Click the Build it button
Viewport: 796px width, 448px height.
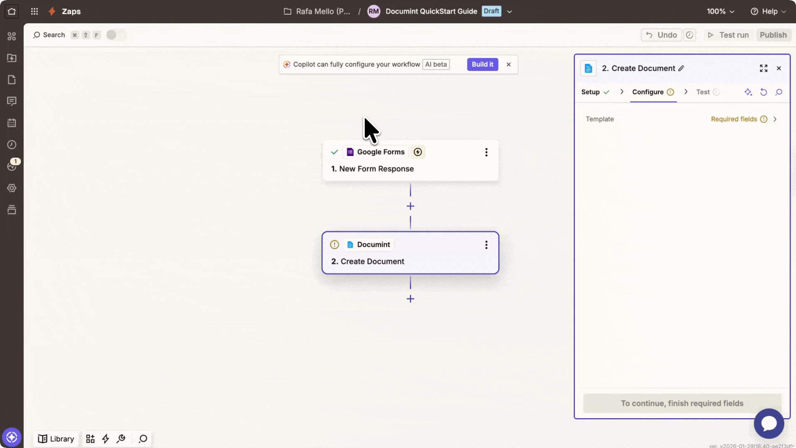[482, 64]
